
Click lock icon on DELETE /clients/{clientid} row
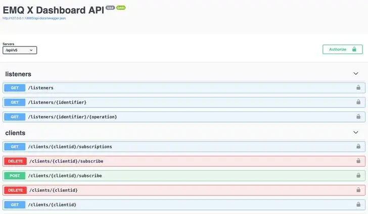[358, 190]
